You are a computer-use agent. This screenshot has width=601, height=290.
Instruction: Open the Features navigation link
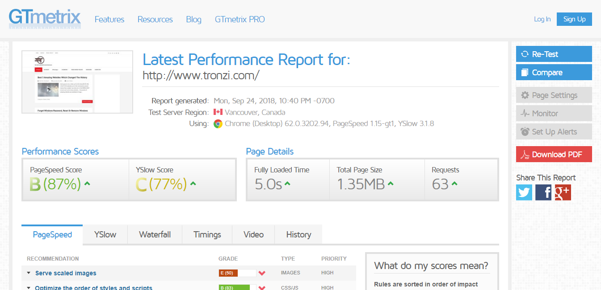pos(109,20)
